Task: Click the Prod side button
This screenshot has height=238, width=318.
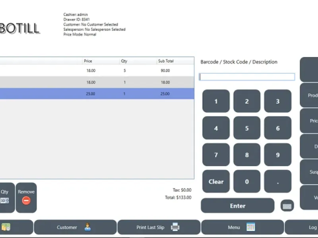Action: 309,95
